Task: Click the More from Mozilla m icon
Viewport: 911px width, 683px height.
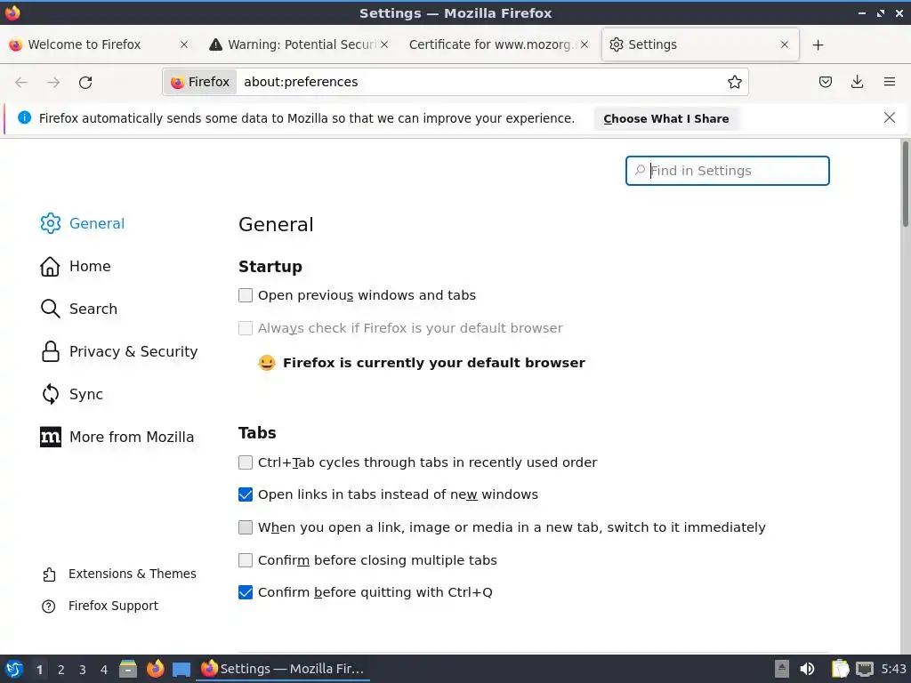Action: pos(50,437)
